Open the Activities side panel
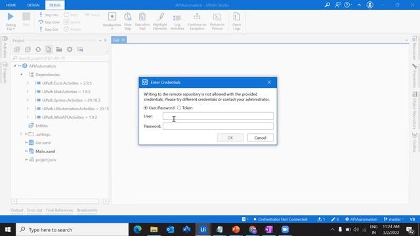 [x=5, y=47]
